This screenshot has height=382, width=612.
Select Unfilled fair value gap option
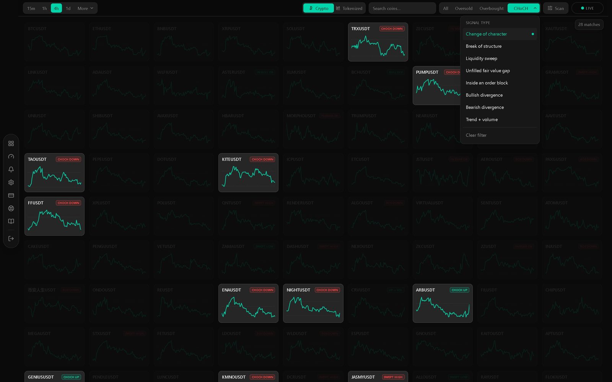(x=500, y=71)
